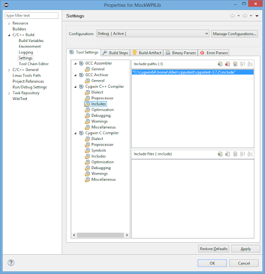The image size is (265, 274).
Task: Click the GCC Assembler tool icon
Action: (81, 63)
